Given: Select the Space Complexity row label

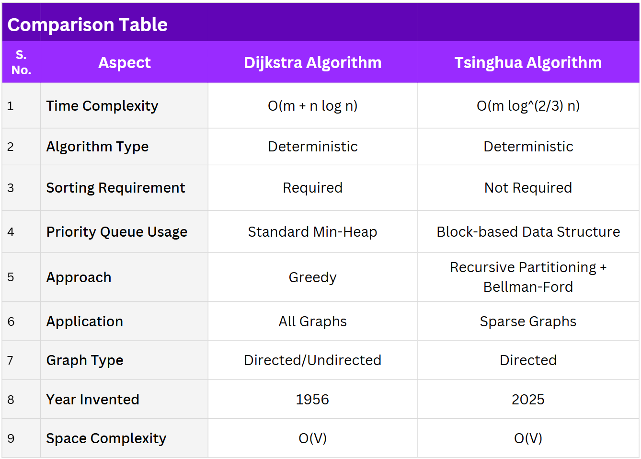Looking at the screenshot, I should pos(106,438).
